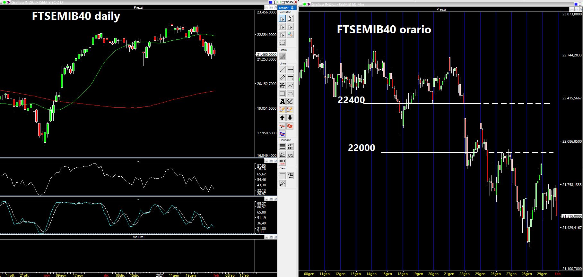Screen dimensions: 583x277
Task: Click the Prezzi header of 60 Min chart
Action: tap(441, 9)
